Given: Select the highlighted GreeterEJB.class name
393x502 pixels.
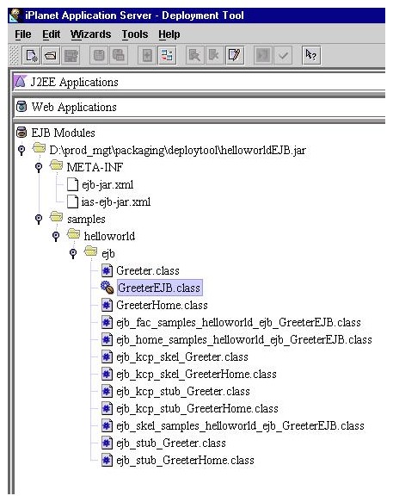Looking at the screenshot, I should pos(159,288).
